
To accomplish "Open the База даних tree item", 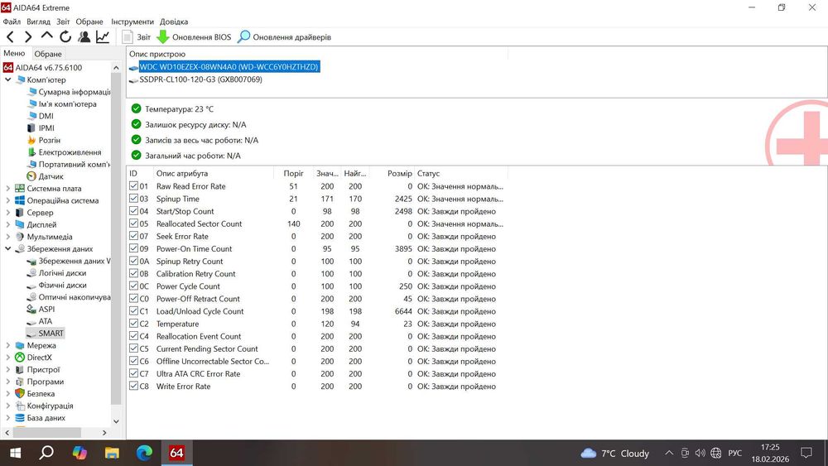I will (x=46, y=417).
